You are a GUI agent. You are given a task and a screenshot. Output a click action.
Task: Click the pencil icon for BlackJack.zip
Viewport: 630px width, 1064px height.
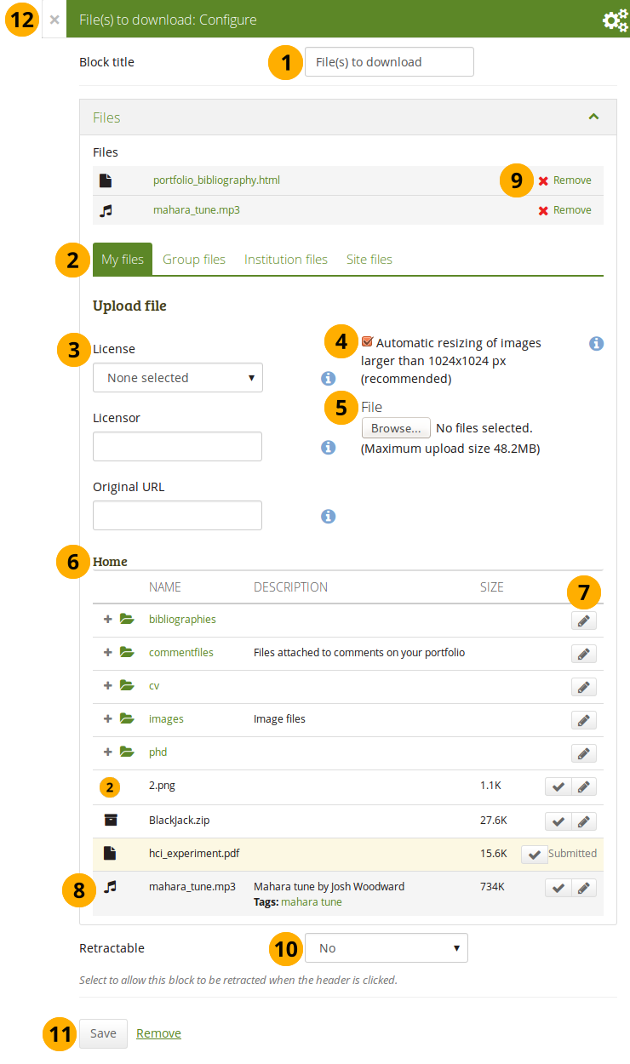tap(583, 821)
